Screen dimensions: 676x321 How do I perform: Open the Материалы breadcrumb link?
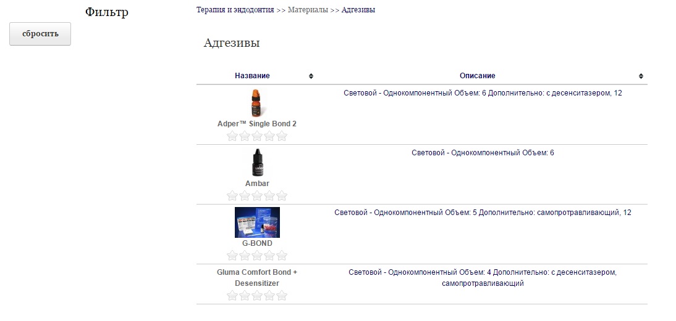click(308, 10)
